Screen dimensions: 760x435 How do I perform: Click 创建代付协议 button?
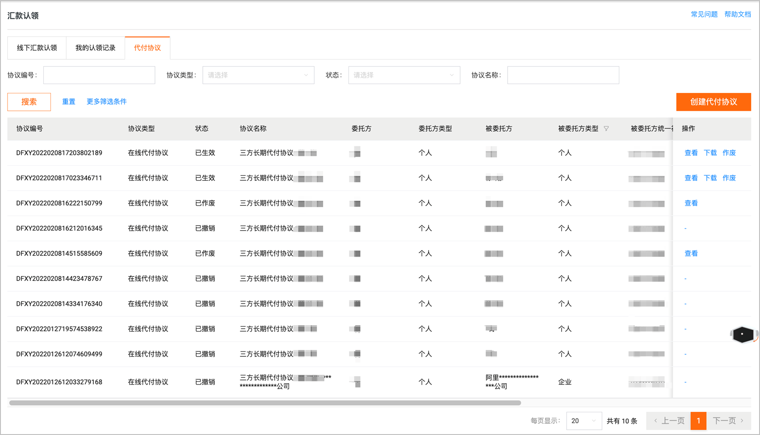(x=714, y=102)
